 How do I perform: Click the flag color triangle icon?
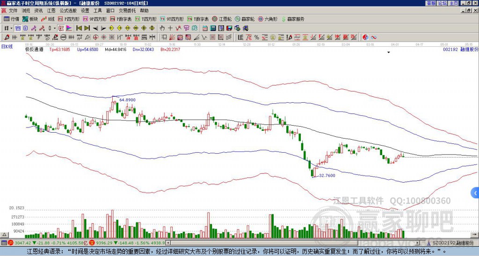click(x=69, y=28)
